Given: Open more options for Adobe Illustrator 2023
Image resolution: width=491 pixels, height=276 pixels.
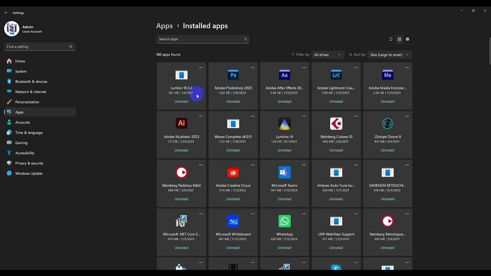Looking at the screenshot, I should click(x=201, y=116).
